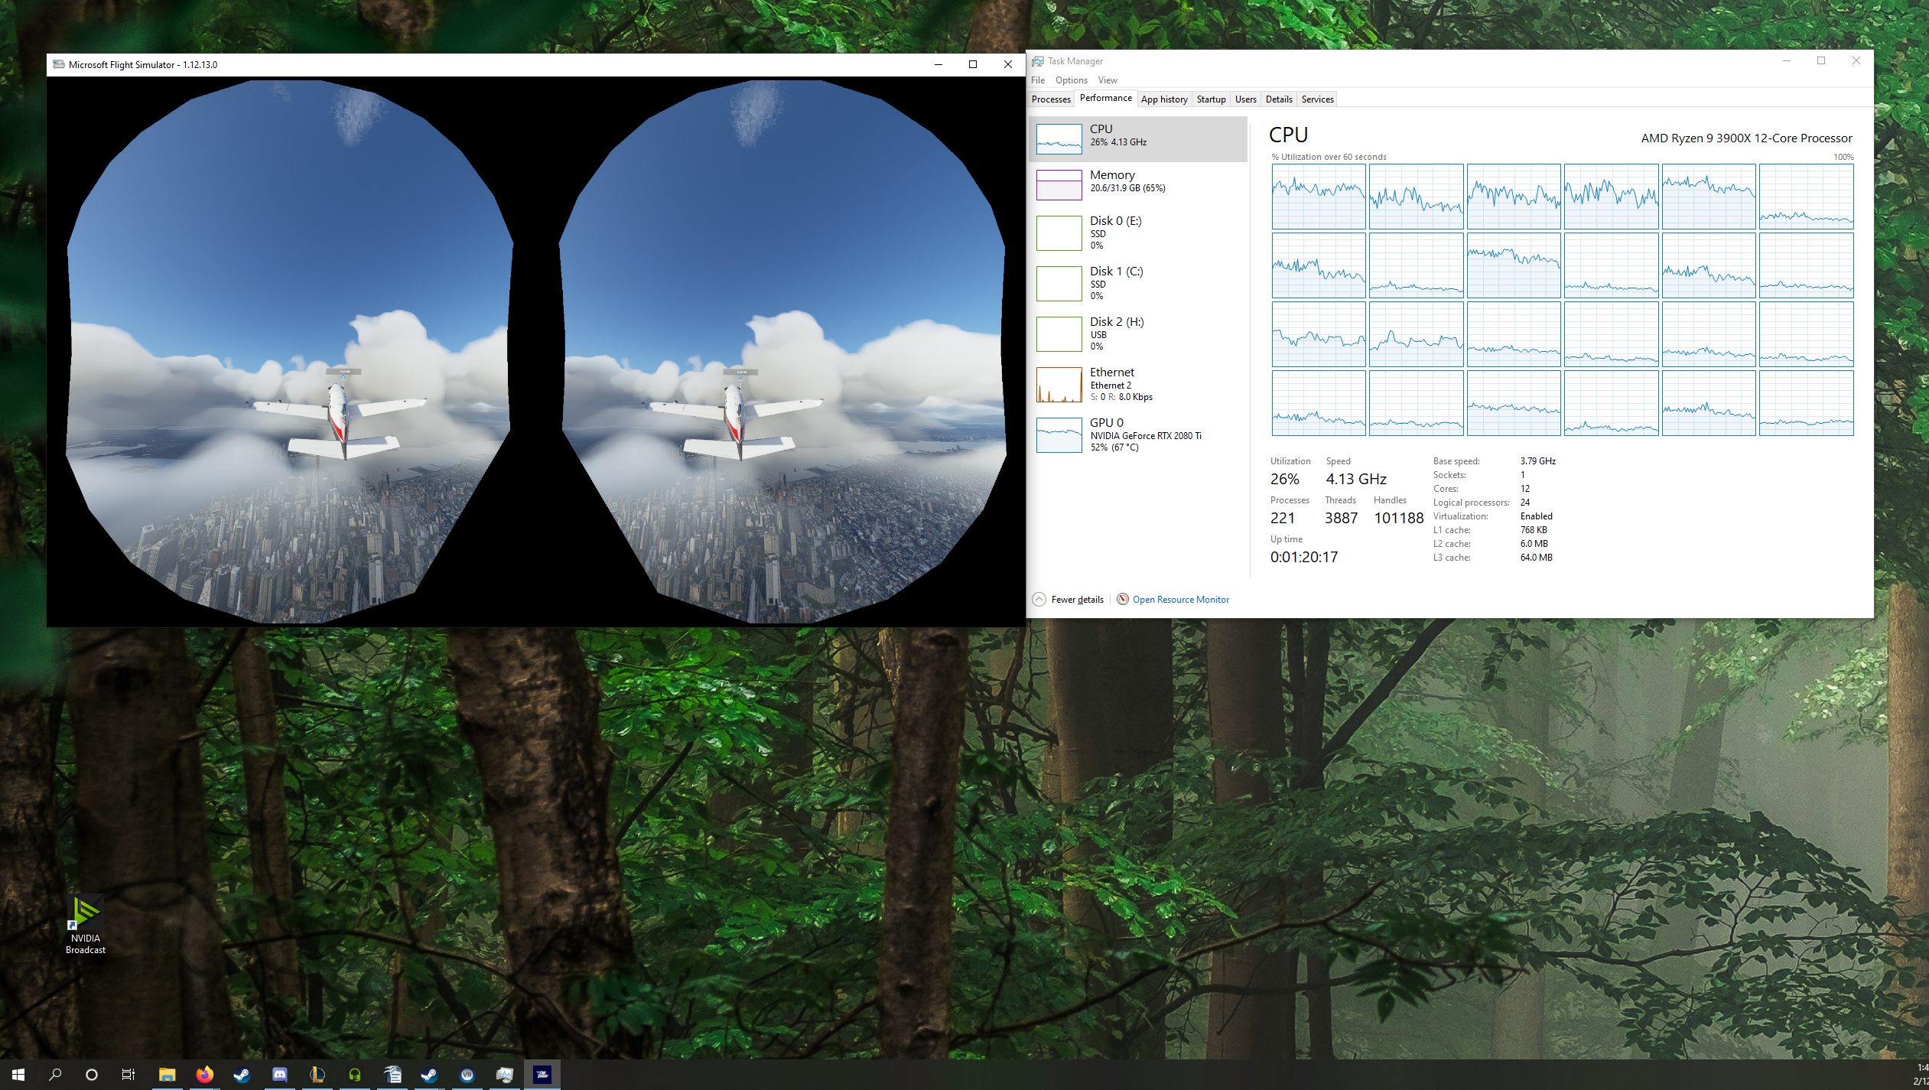Click the Open Resource Monitor link

[x=1180, y=600]
